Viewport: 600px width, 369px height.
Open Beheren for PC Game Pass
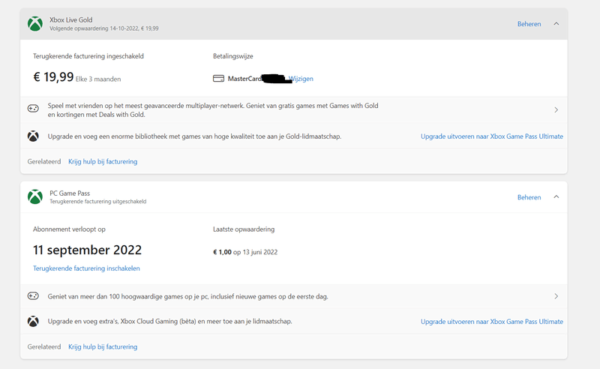(x=529, y=197)
